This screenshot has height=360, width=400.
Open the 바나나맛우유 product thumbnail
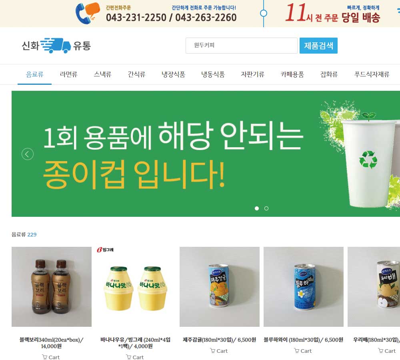[136, 287]
